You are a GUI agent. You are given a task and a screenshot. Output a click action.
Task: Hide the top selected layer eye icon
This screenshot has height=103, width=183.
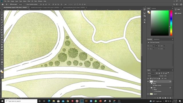148,82
